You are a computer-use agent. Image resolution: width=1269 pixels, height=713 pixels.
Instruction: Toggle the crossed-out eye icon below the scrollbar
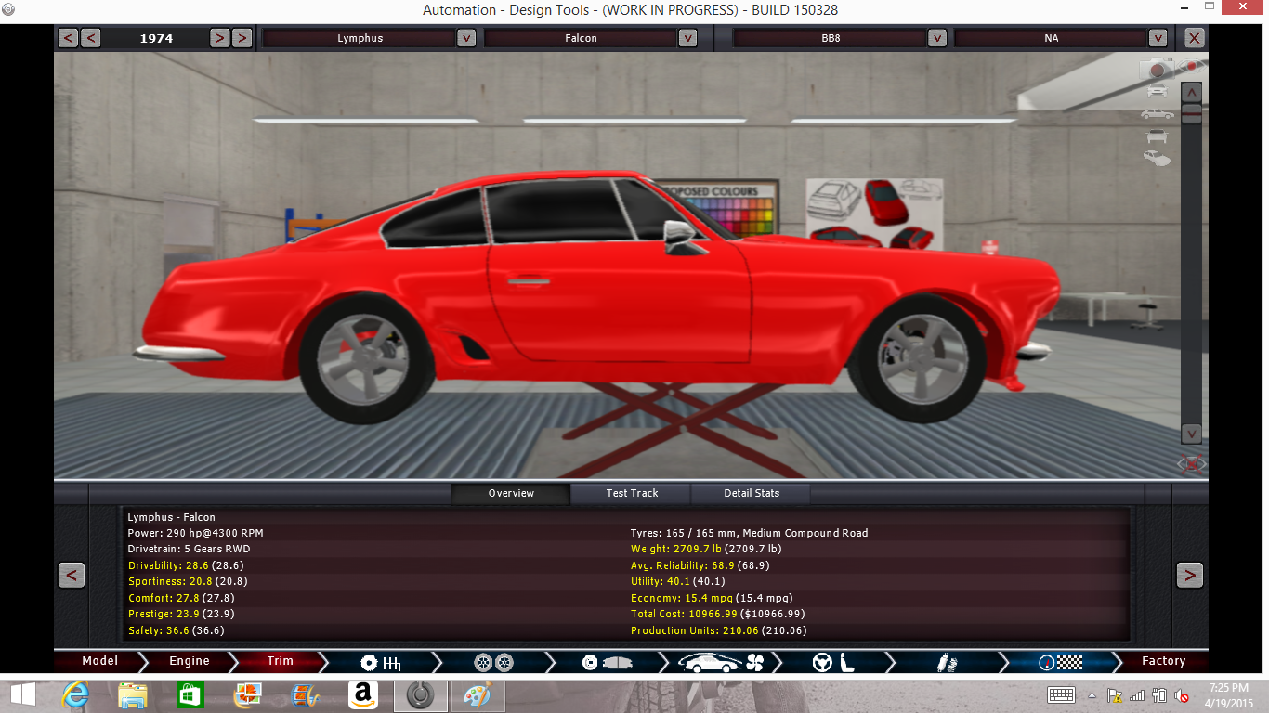[1191, 463]
